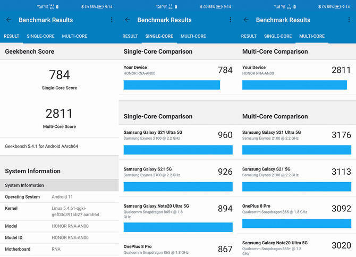Select SINGLE-CORE tab in right screen
Viewport: 356px width, 257px height.
pos(278,36)
